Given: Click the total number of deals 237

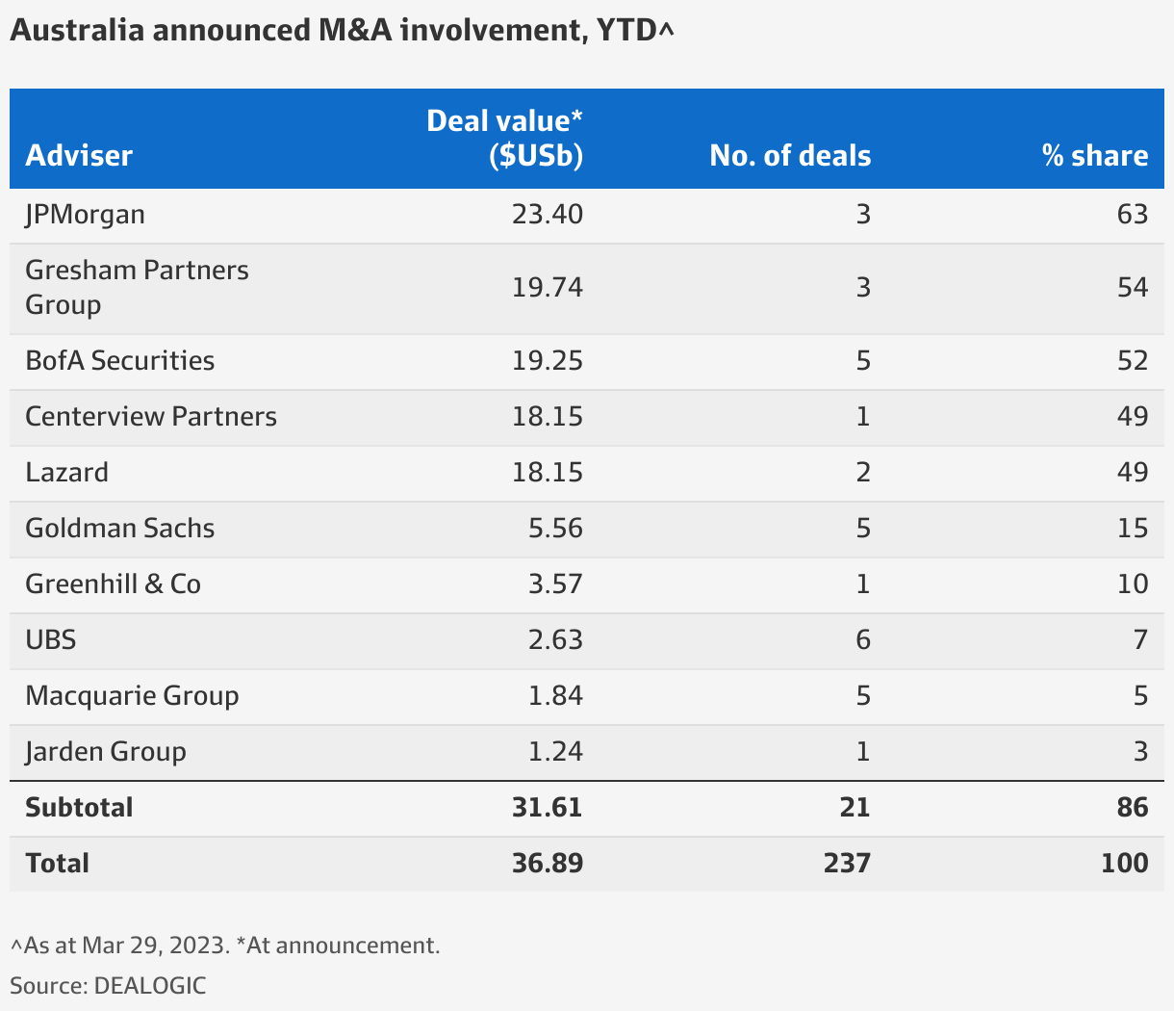Looking at the screenshot, I should point(847,863).
